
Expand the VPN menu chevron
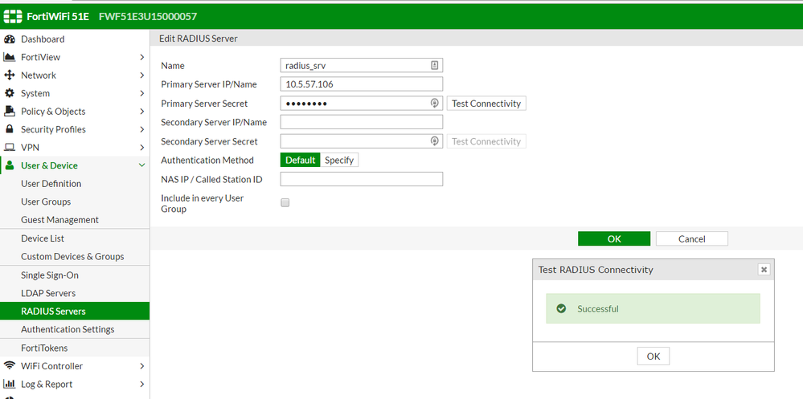pos(141,148)
